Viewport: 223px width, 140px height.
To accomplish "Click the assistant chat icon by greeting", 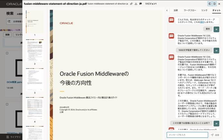I will (x=171, y=20).
